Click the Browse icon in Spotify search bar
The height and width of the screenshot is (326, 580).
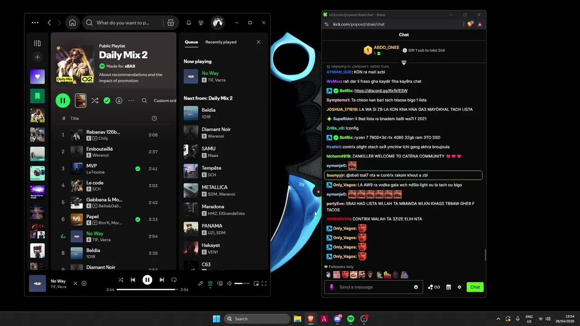tap(170, 23)
